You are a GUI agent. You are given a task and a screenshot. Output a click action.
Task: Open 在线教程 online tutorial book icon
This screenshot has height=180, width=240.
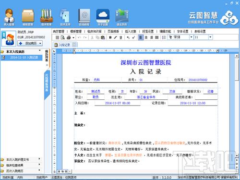click(x=84, y=17)
